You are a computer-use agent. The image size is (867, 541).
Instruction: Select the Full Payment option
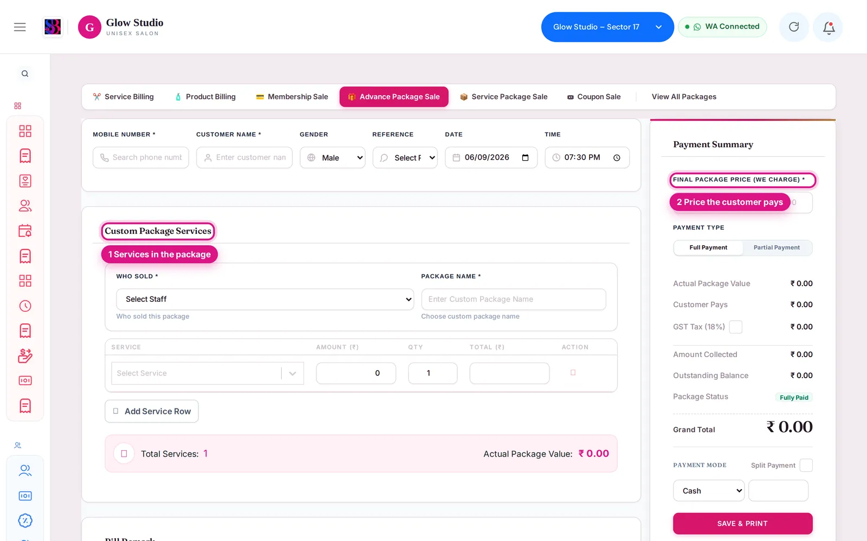click(708, 248)
